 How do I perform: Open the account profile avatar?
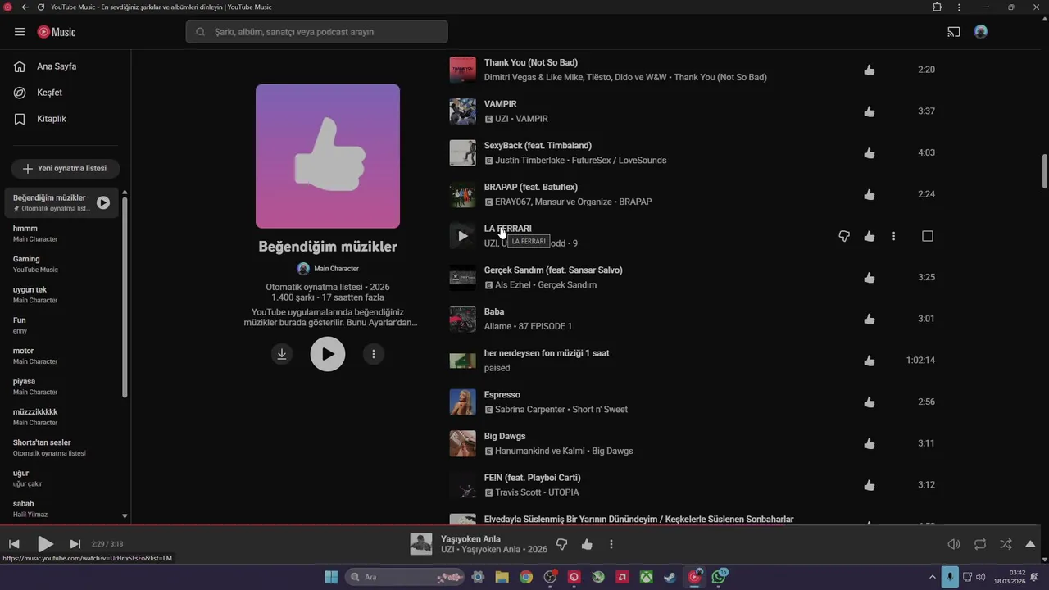coord(981,32)
